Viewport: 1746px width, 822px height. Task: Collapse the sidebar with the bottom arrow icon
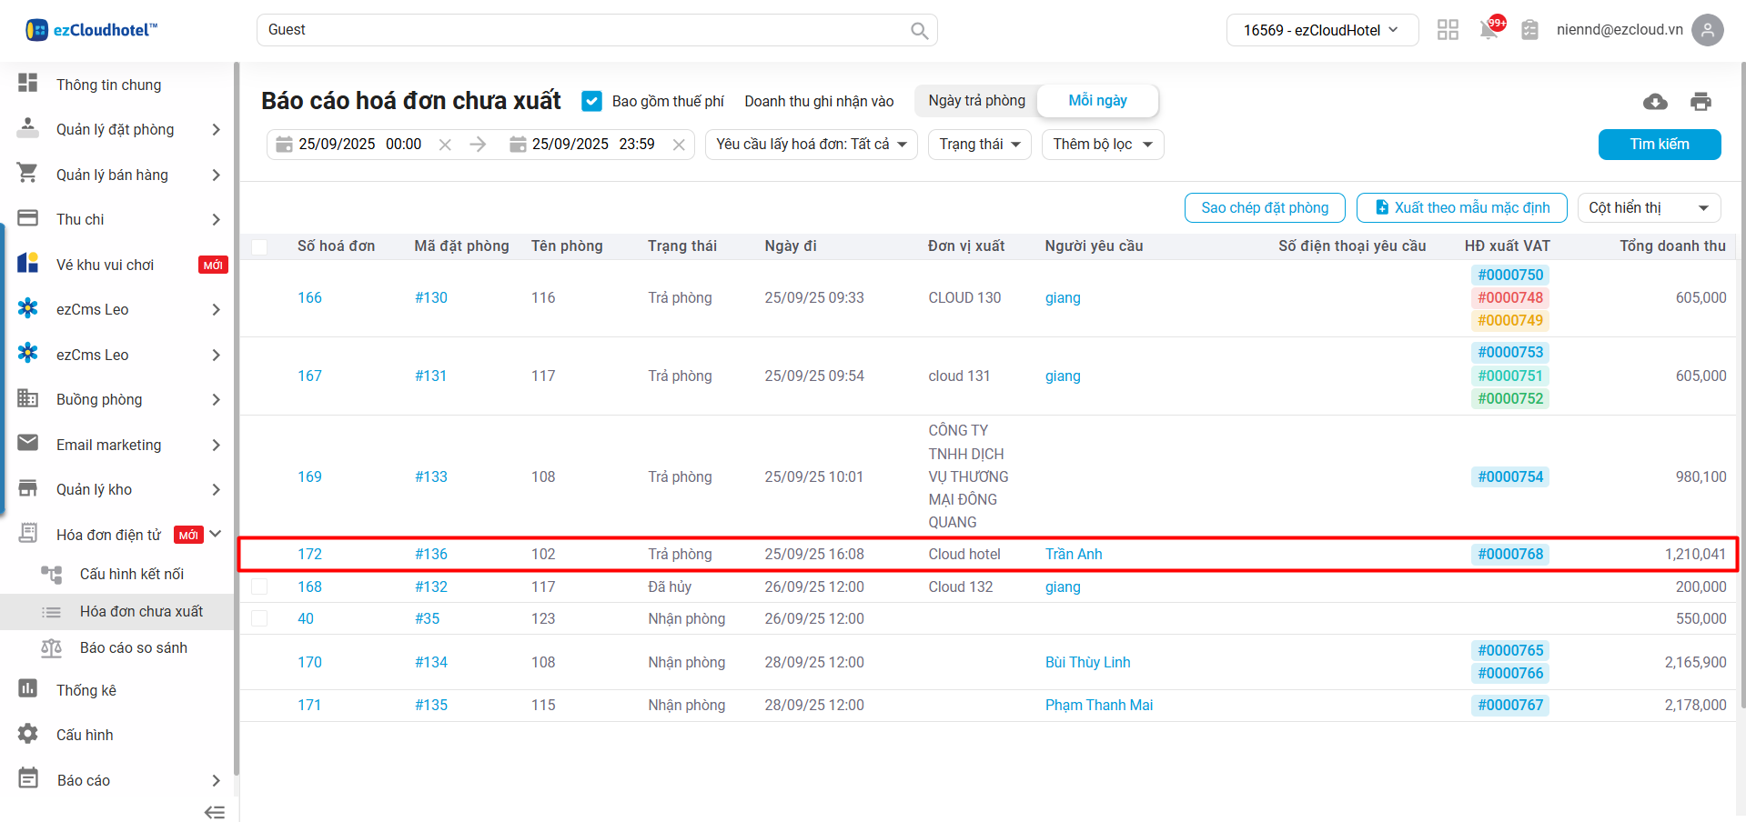coord(215,811)
